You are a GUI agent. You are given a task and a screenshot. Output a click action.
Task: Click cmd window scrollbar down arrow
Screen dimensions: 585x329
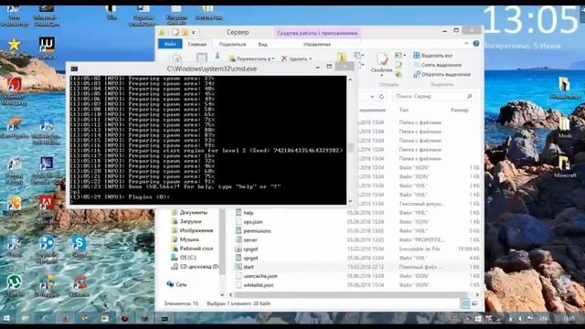(x=350, y=201)
